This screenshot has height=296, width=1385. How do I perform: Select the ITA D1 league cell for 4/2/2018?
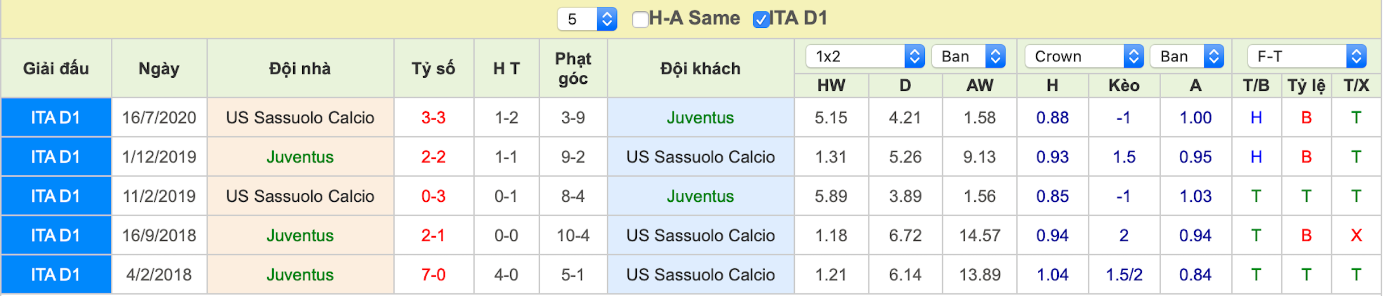pos(56,274)
